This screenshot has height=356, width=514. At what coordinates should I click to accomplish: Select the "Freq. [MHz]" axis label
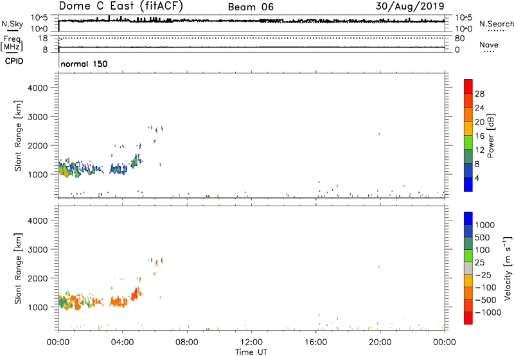(x=12, y=44)
